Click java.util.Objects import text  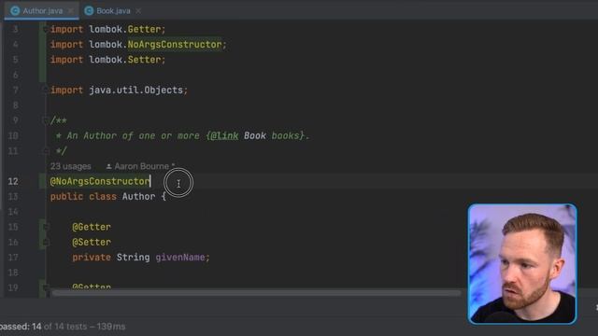point(135,90)
